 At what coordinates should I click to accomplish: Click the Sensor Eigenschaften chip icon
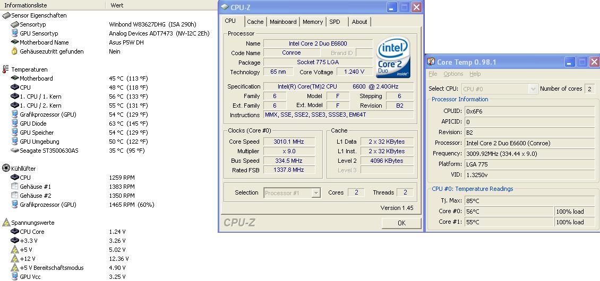(6, 15)
